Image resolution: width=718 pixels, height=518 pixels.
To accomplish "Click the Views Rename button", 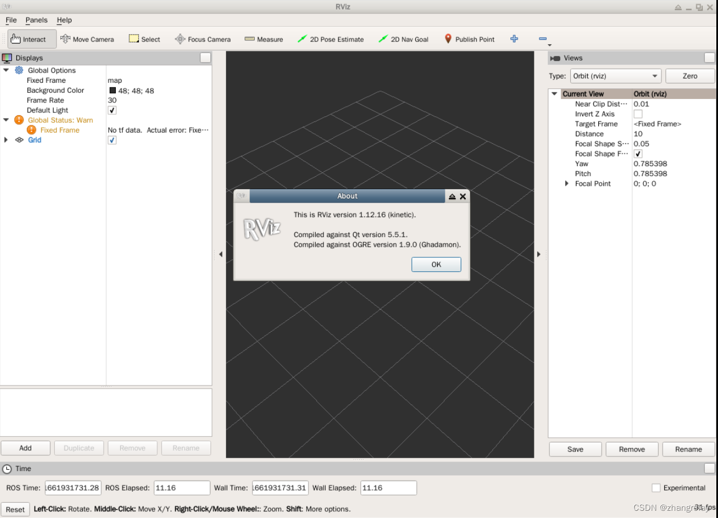I will [688, 449].
